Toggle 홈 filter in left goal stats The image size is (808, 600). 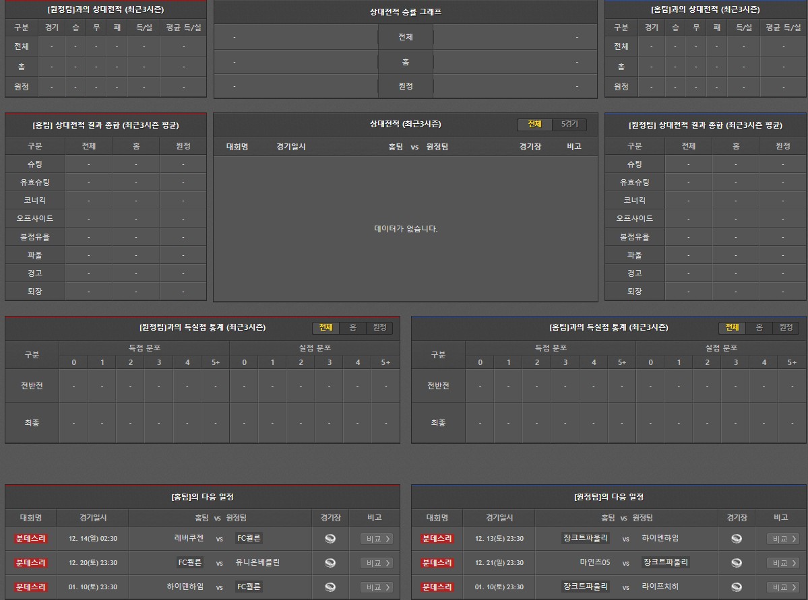click(x=352, y=328)
